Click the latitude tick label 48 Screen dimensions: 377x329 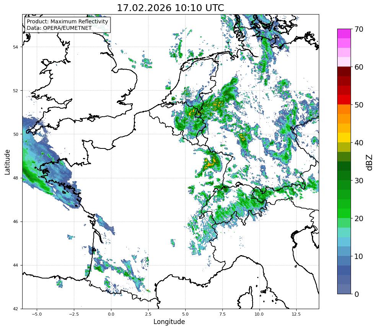click(15, 178)
